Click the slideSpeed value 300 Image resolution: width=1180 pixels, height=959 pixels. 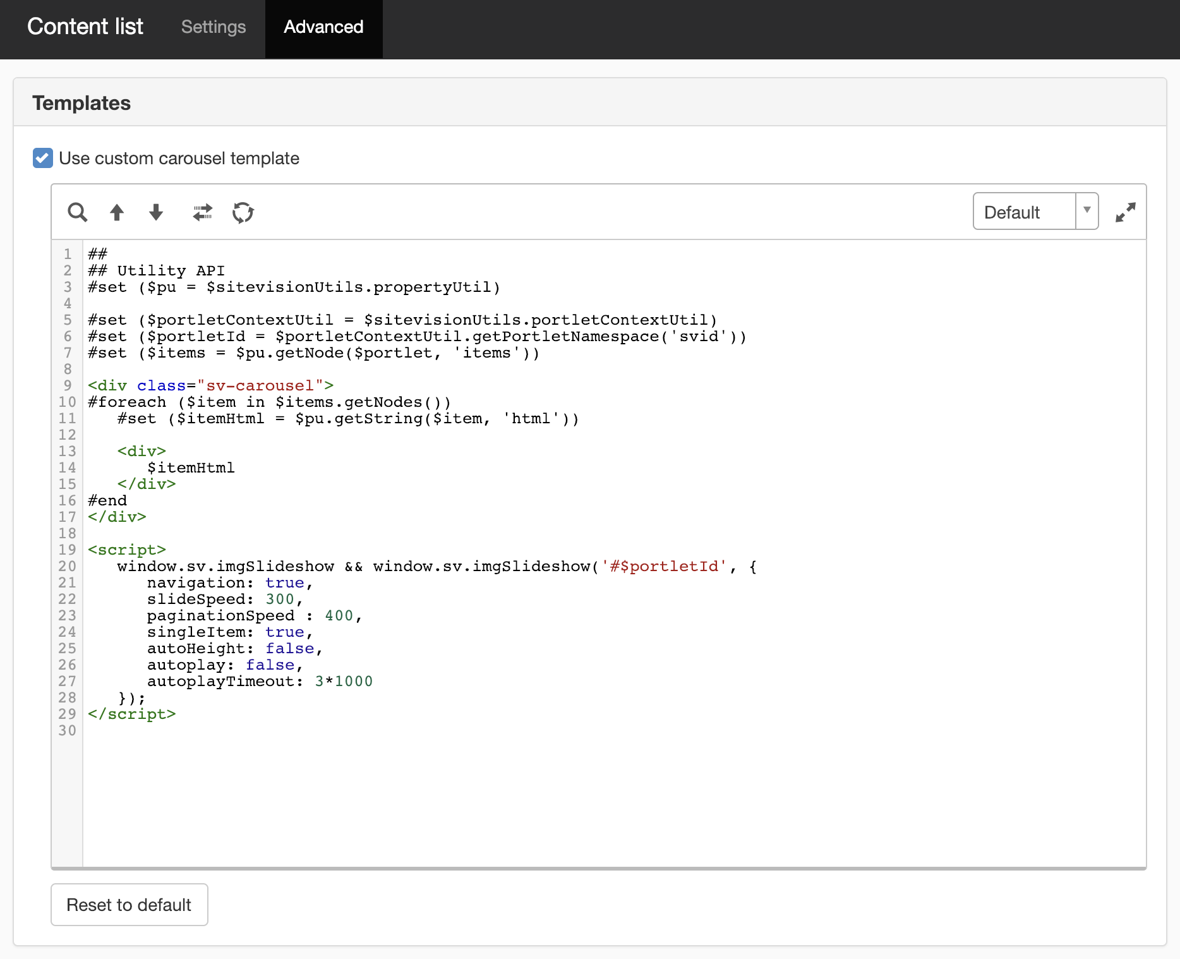pyautogui.click(x=280, y=599)
